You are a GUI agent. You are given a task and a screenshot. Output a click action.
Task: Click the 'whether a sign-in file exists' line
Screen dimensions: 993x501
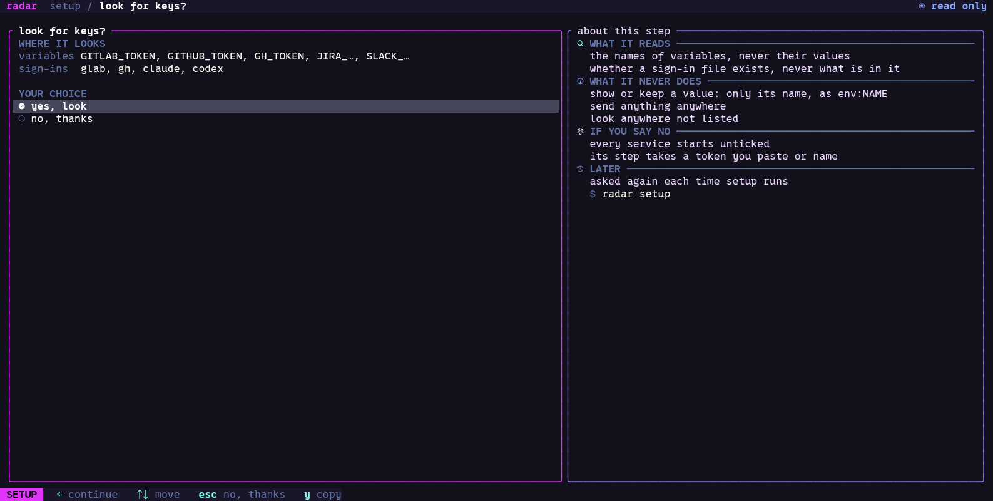[745, 69]
